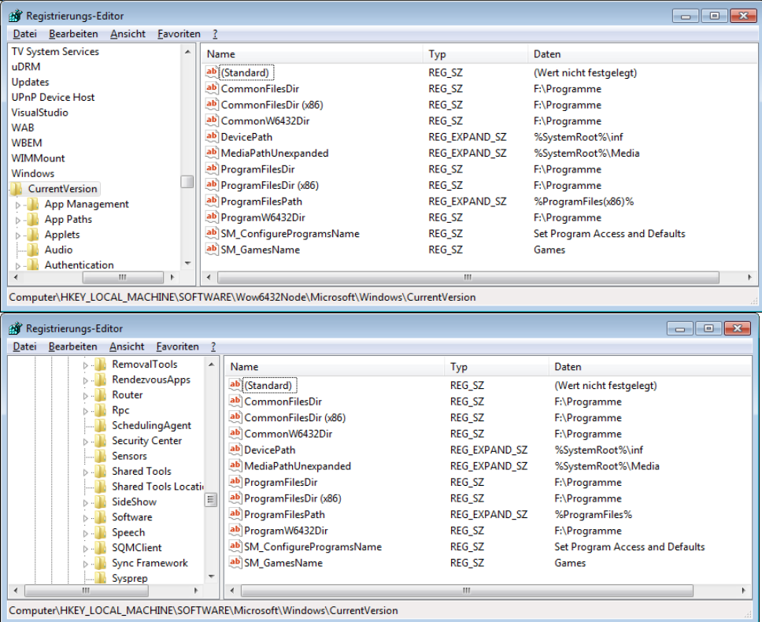Click the (Standard) value icon in top window
The image size is (762, 622).
click(212, 72)
